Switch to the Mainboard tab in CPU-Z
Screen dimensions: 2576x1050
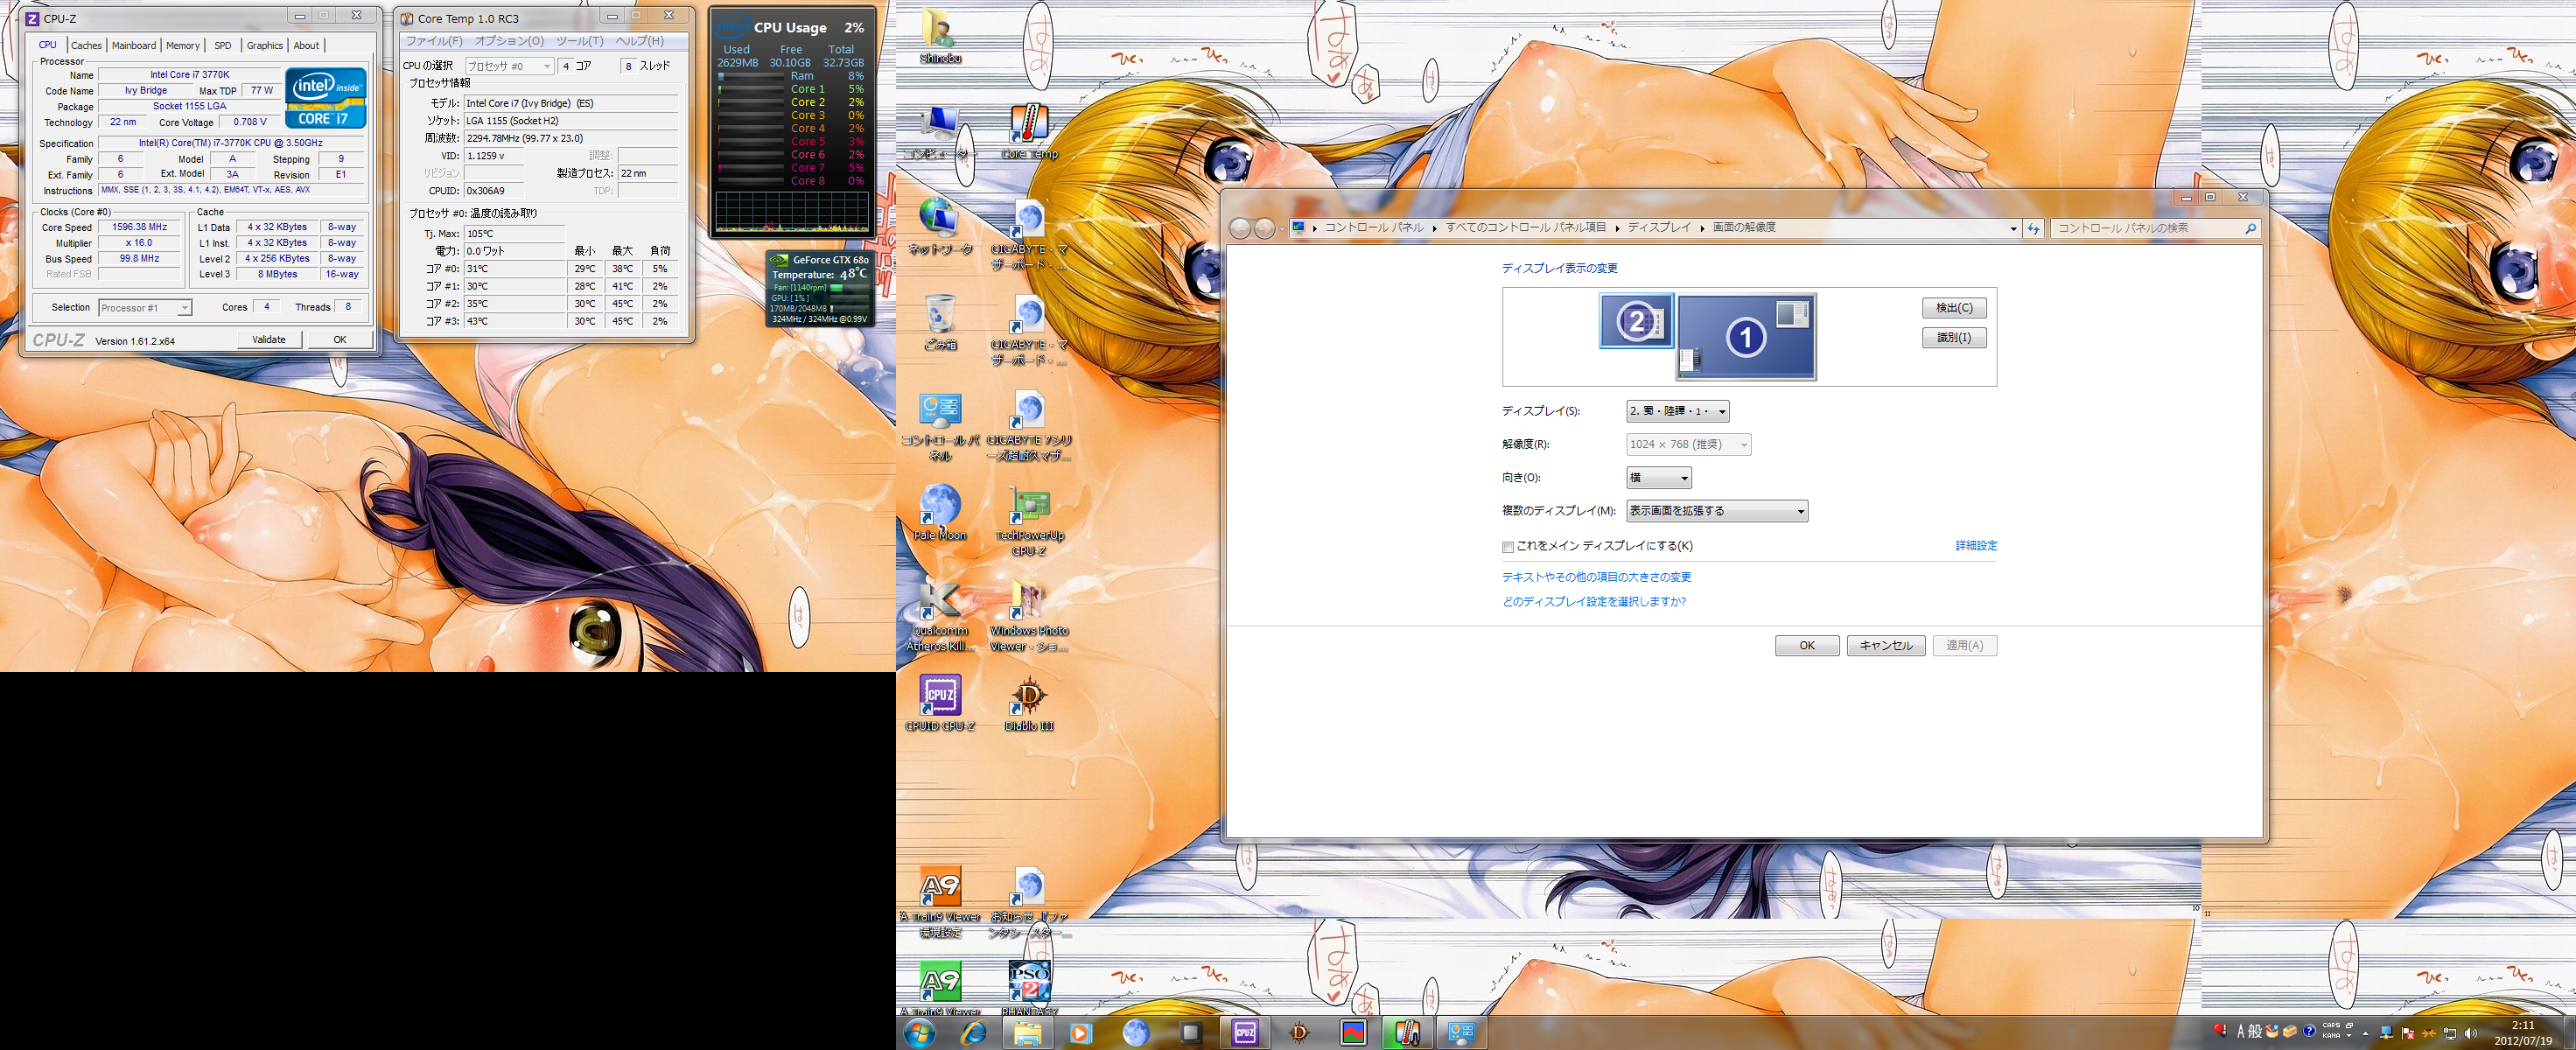tap(133, 45)
